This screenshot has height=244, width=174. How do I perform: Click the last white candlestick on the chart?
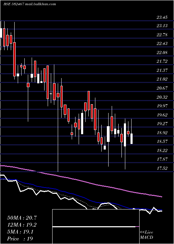pos(132,139)
